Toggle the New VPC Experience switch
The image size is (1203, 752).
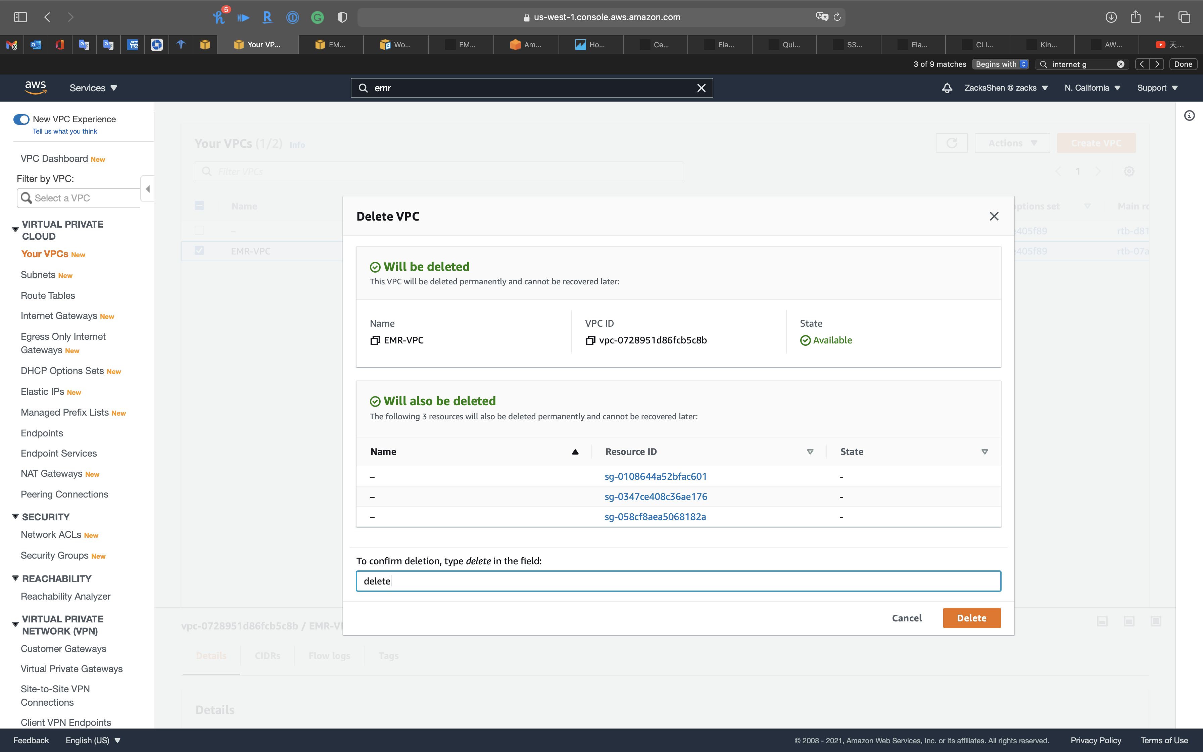(21, 120)
